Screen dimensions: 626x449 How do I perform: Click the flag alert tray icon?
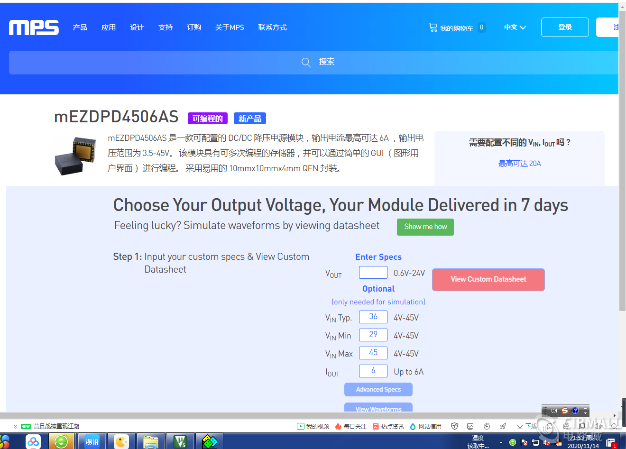coord(524,443)
